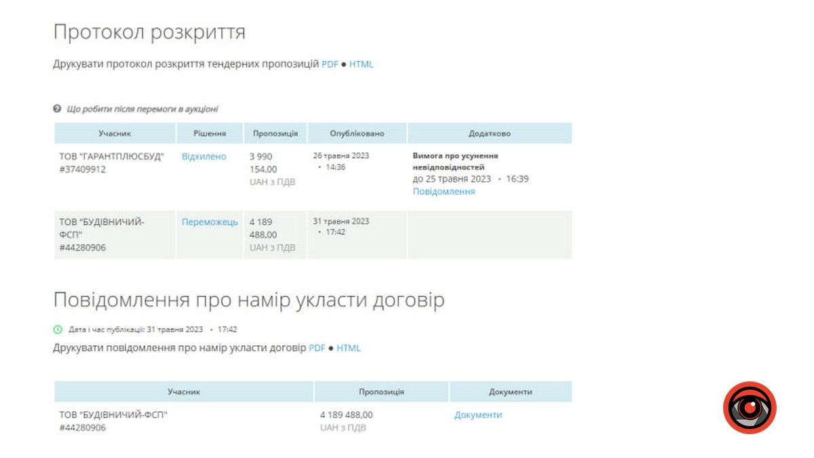Click the Протокол розкриття heading

(151, 31)
